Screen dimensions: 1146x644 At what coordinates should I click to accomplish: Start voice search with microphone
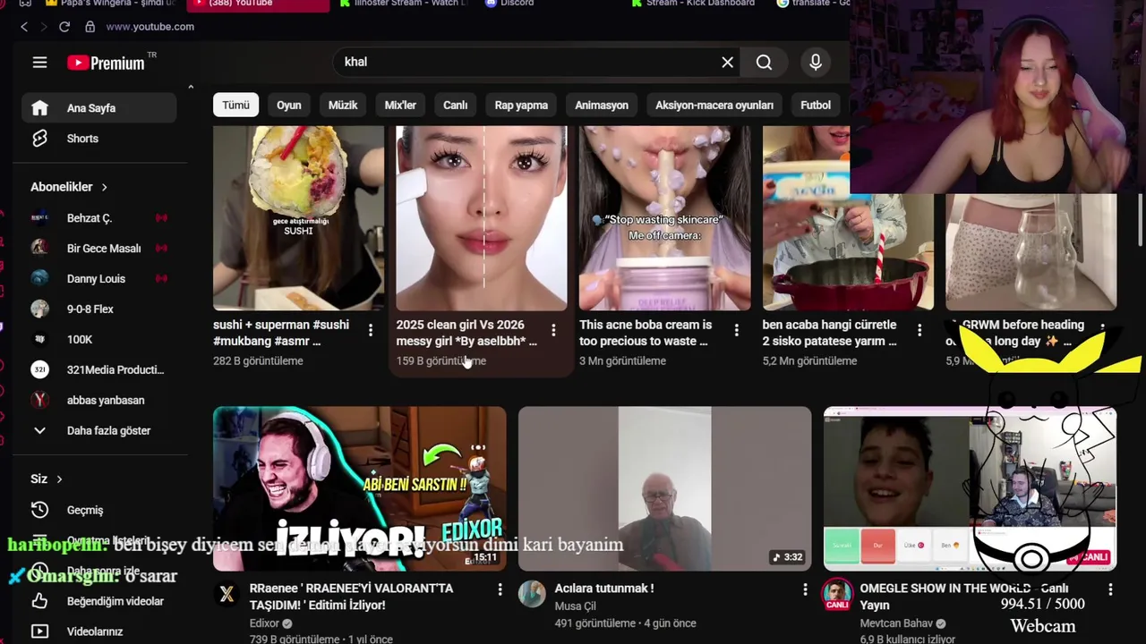816,62
